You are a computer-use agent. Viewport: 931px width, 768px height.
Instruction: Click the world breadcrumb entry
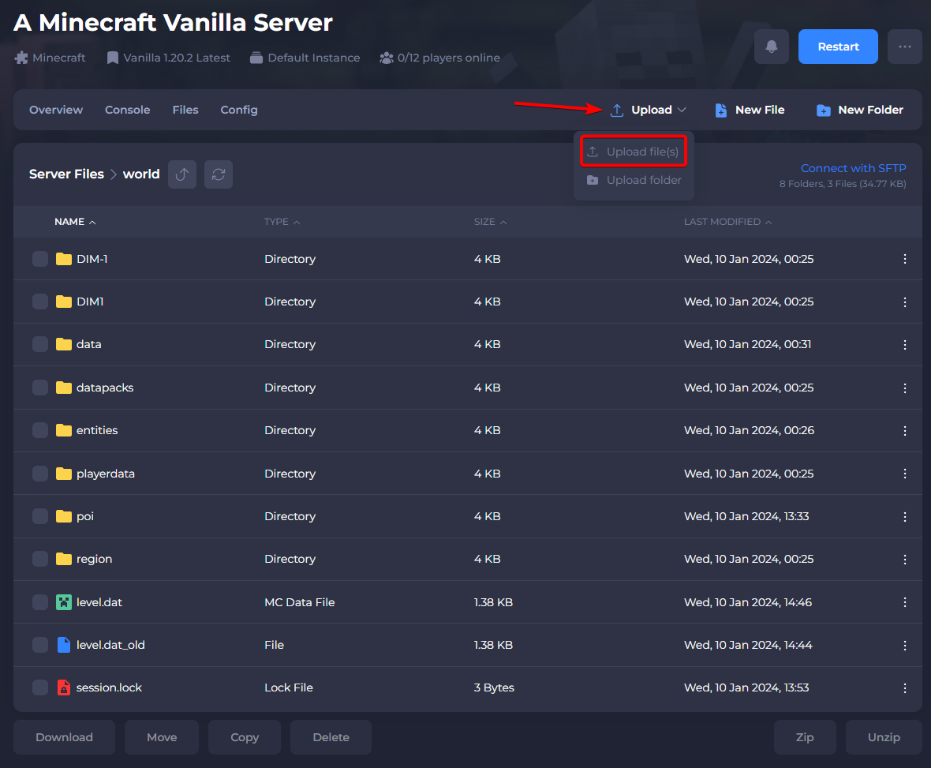pos(141,174)
